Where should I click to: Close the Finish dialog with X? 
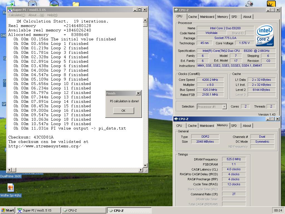[138, 93]
